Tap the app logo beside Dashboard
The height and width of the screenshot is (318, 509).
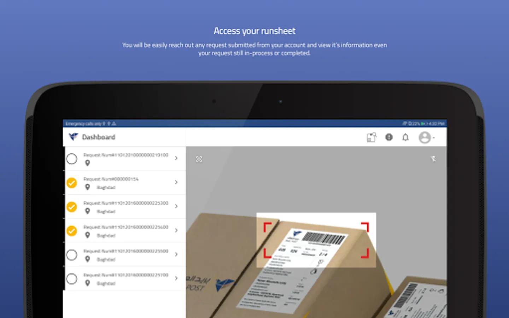(x=73, y=137)
